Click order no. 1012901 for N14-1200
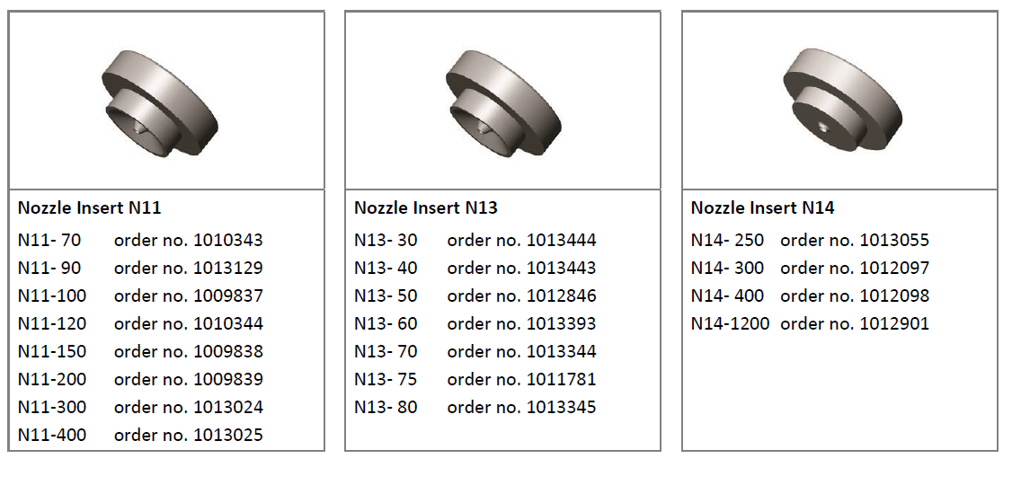 point(855,323)
